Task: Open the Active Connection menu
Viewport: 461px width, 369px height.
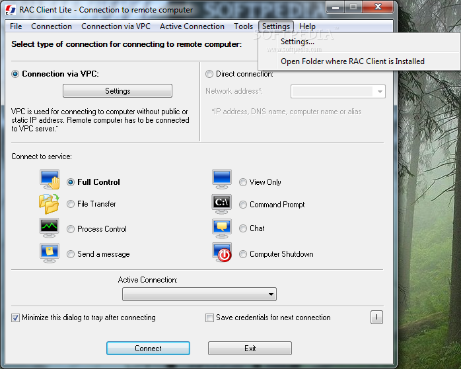Action: pyautogui.click(x=192, y=26)
